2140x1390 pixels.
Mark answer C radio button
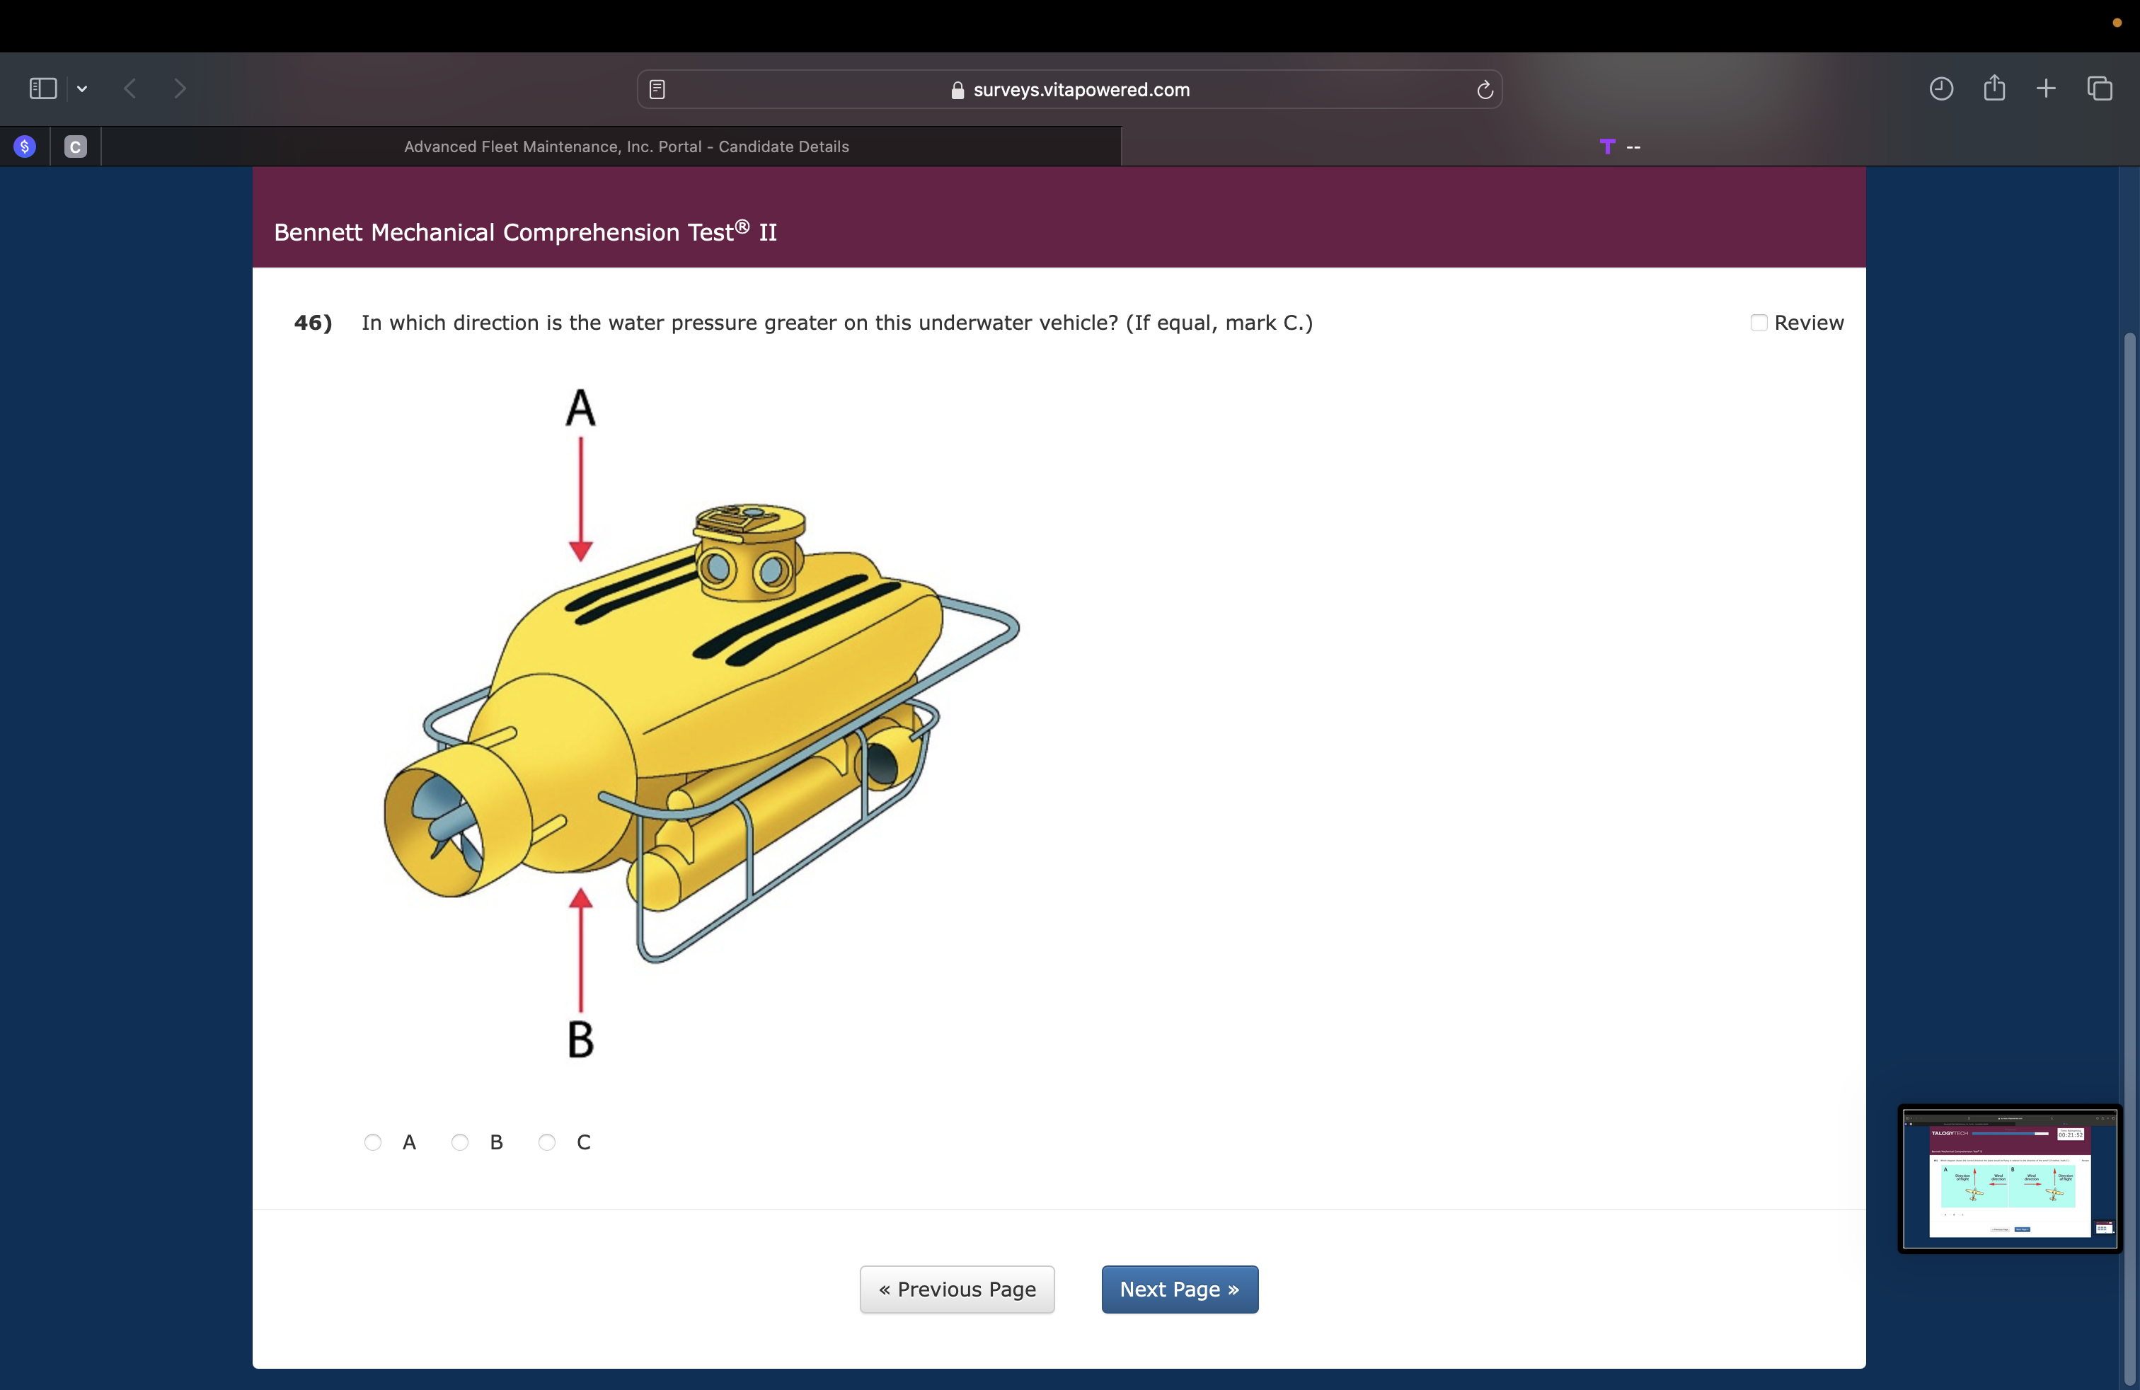(x=547, y=1142)
